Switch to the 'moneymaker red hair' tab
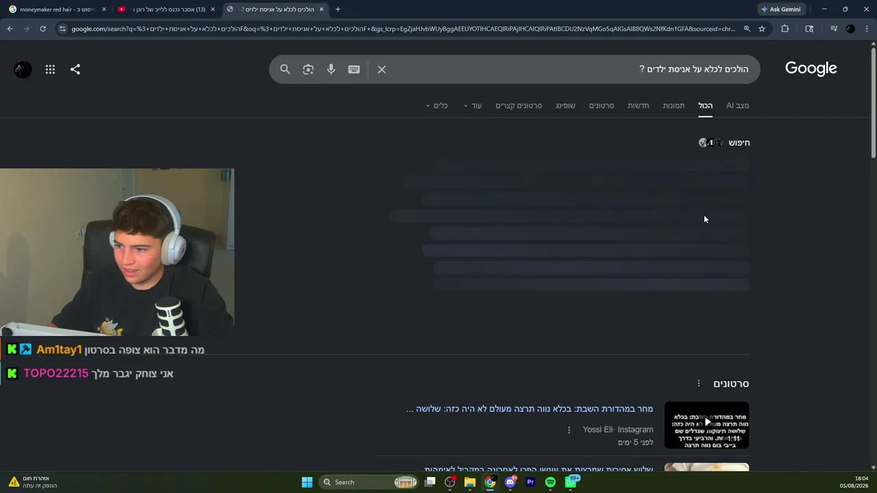 click(x=58, y=10)
